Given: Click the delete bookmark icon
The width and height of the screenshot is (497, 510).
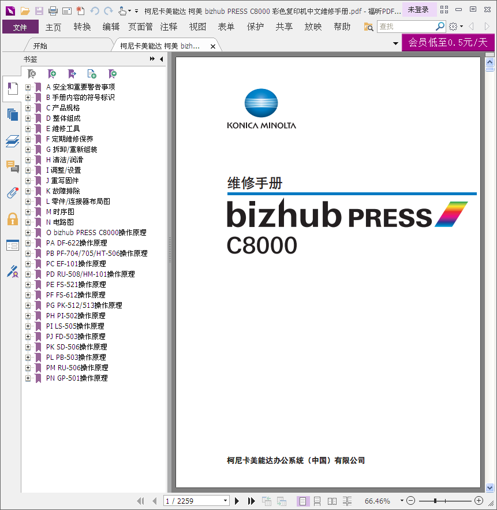Looking at the screenshot, I should point(32,74).
